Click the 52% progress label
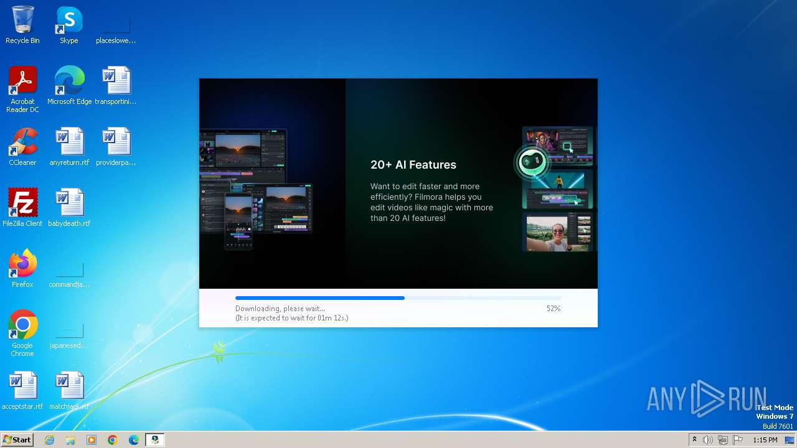 tap(554, 309)
